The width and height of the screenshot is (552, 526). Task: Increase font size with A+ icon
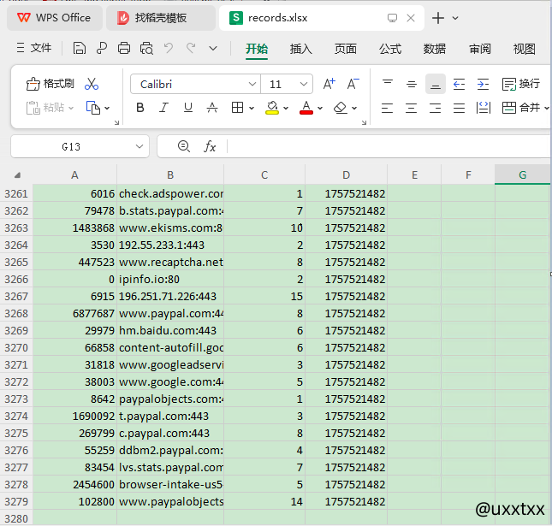(x=329, y=84)
